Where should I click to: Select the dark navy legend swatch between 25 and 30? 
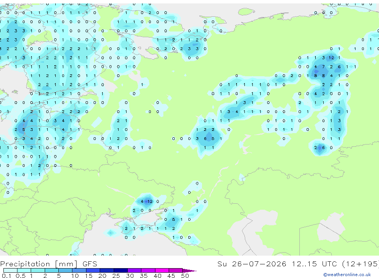click(121, 270)
